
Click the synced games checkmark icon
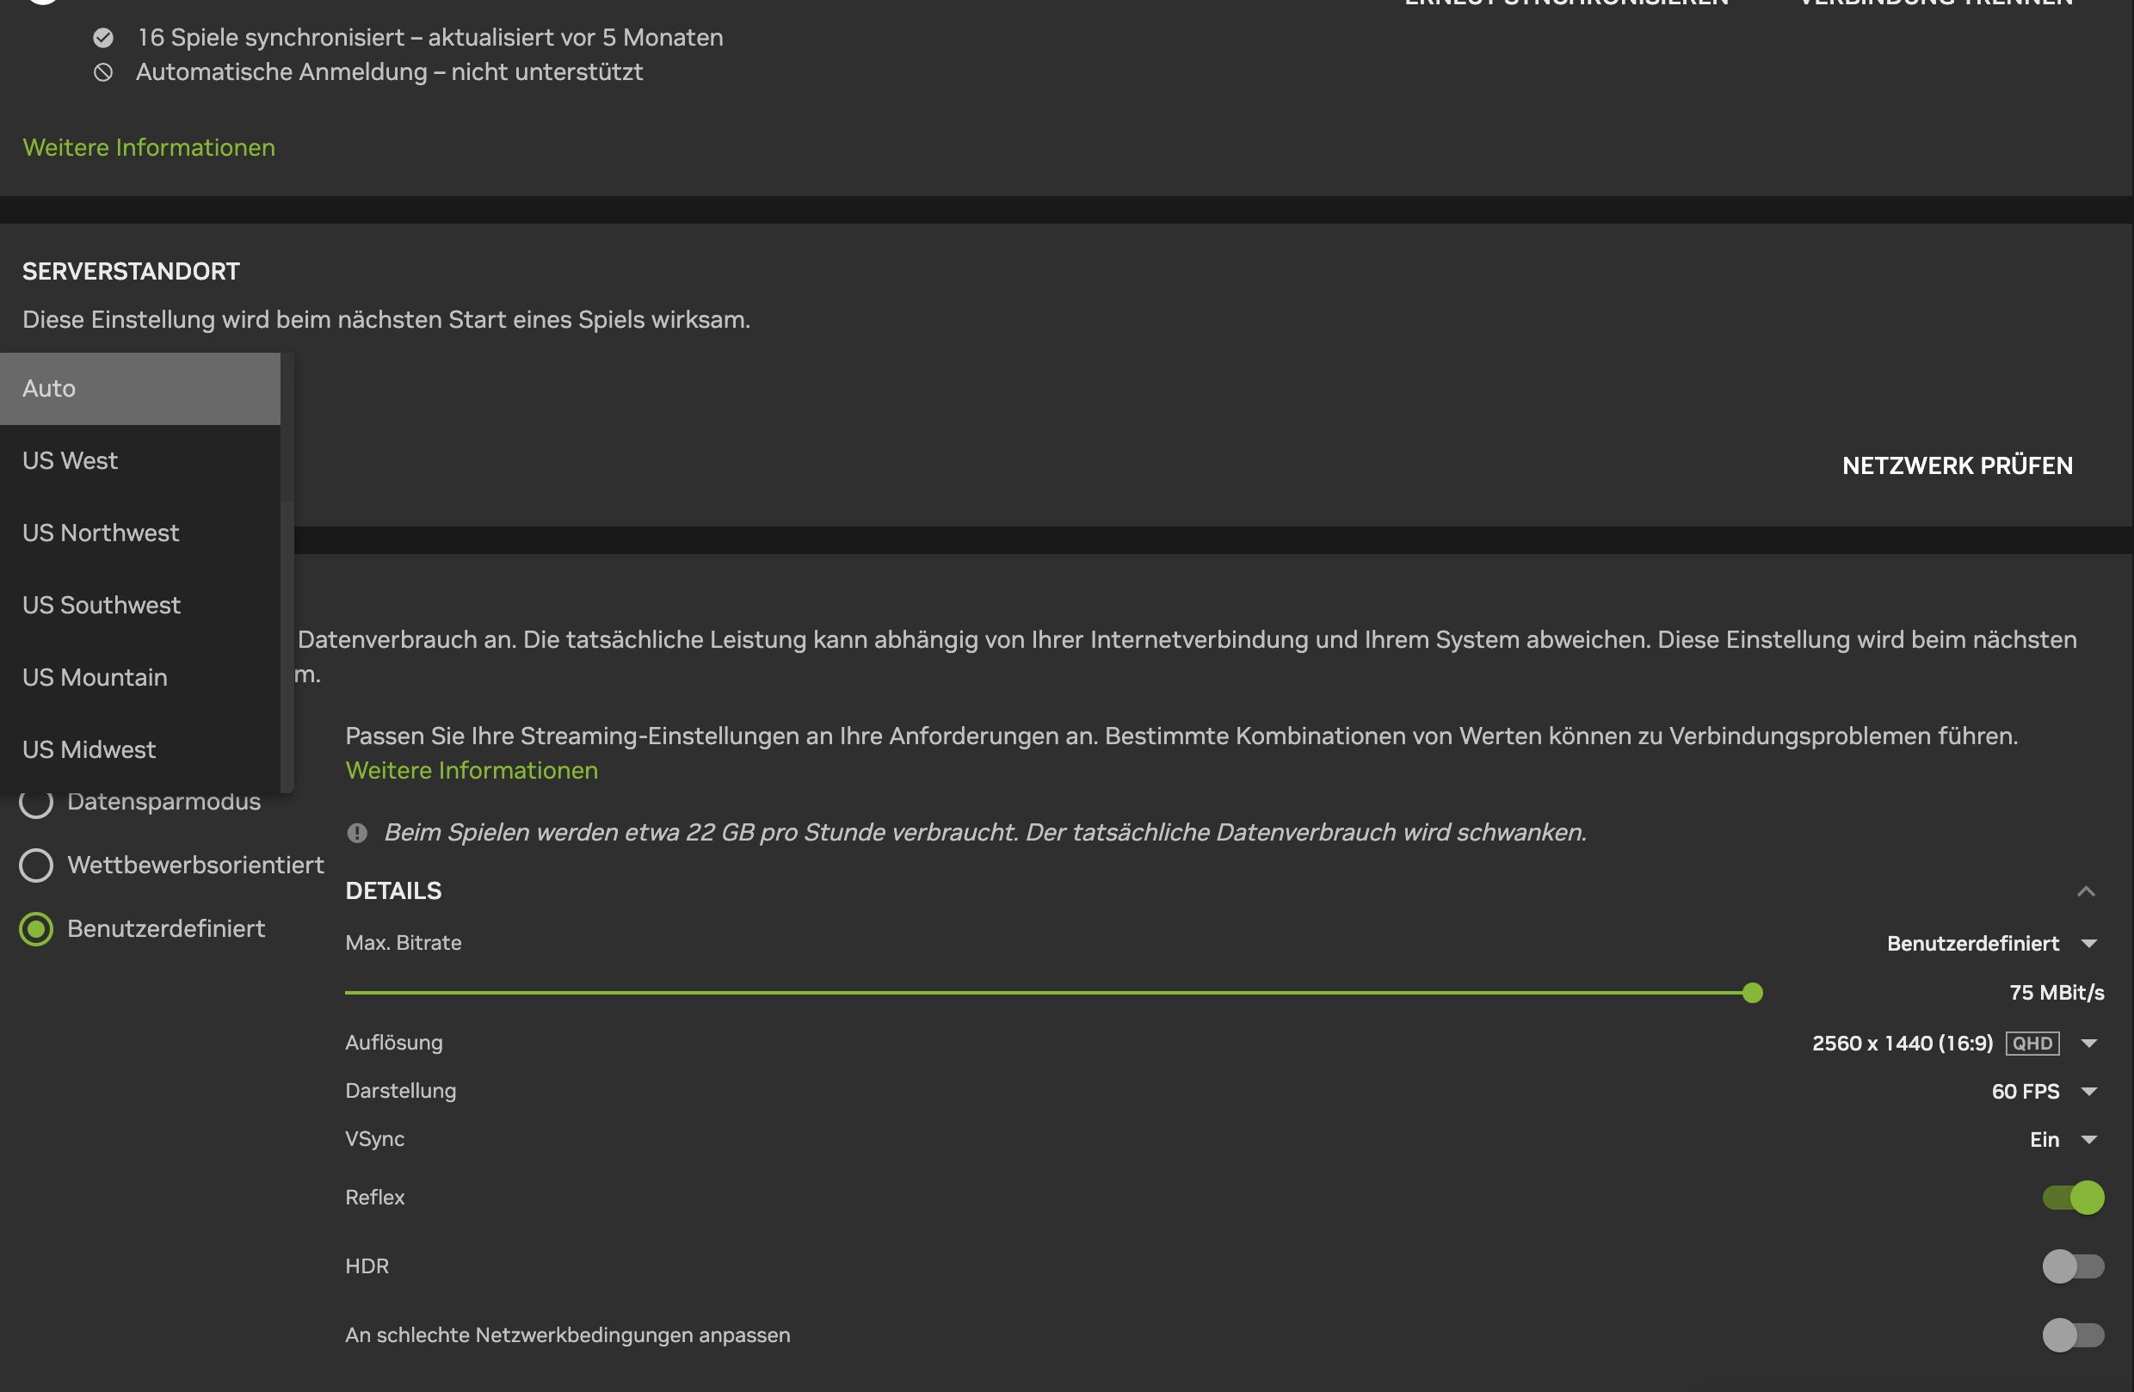coord(103,38)
